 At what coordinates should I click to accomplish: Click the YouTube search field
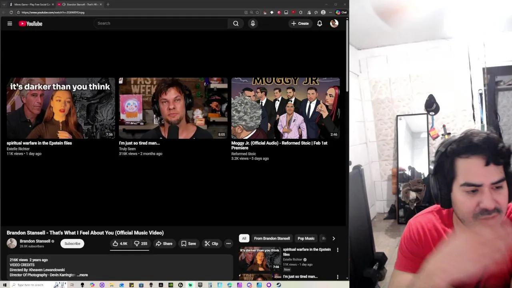161,23
